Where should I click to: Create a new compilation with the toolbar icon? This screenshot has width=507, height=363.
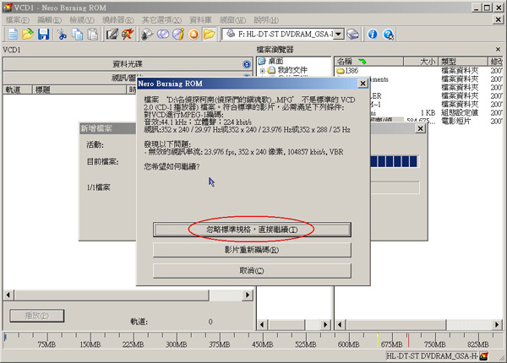point(13,34)
